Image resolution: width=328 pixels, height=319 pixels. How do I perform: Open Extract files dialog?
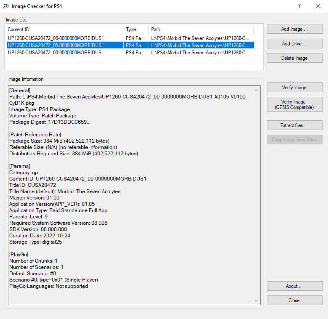tap(294, 125)
